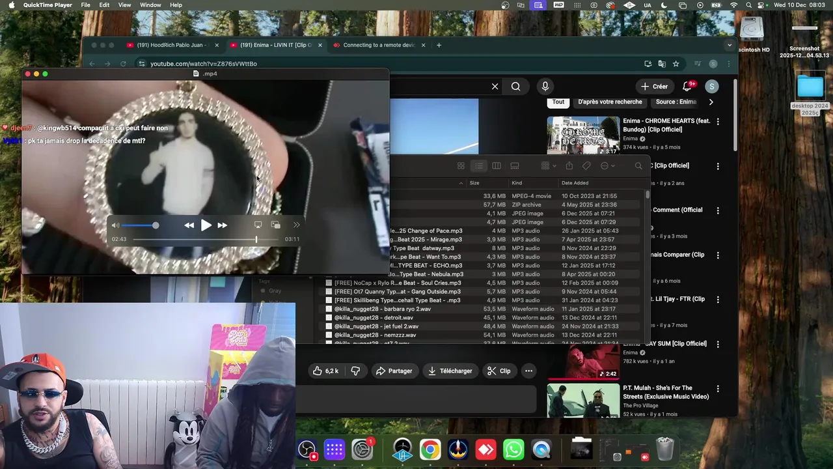Mute QuickTime audio with speaker icon
This screenshot has width=833, height=469.
click(x=115, y=225)
